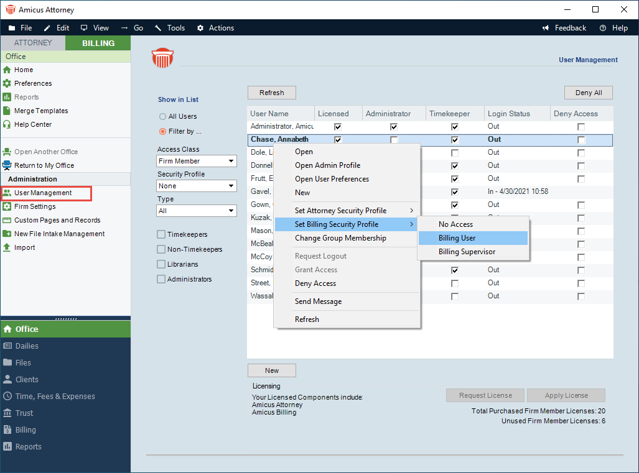Click the Open Another Office icon
The image size is (639, 473).
coord(7,152)
